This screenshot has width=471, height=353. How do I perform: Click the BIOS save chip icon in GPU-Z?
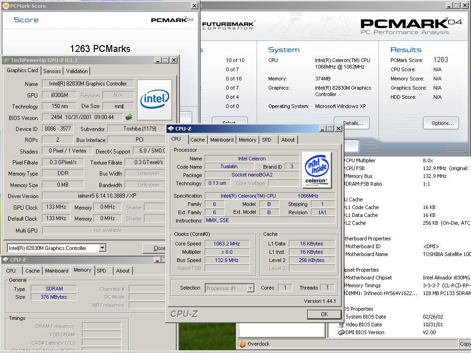[129, 117]
